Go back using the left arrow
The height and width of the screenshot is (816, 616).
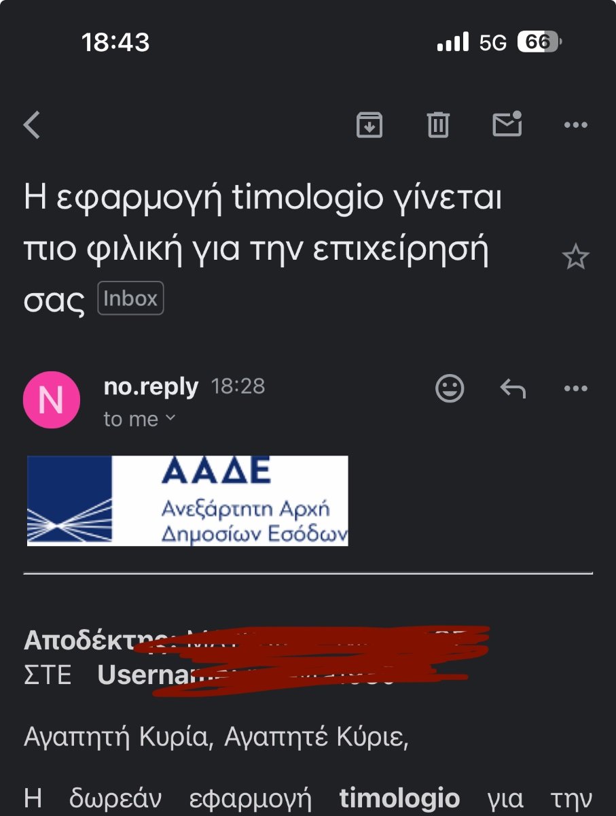(x=32, y=125)
